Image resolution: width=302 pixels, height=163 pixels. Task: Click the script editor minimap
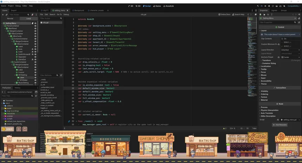pyautogui.click(x=252, y=57)
